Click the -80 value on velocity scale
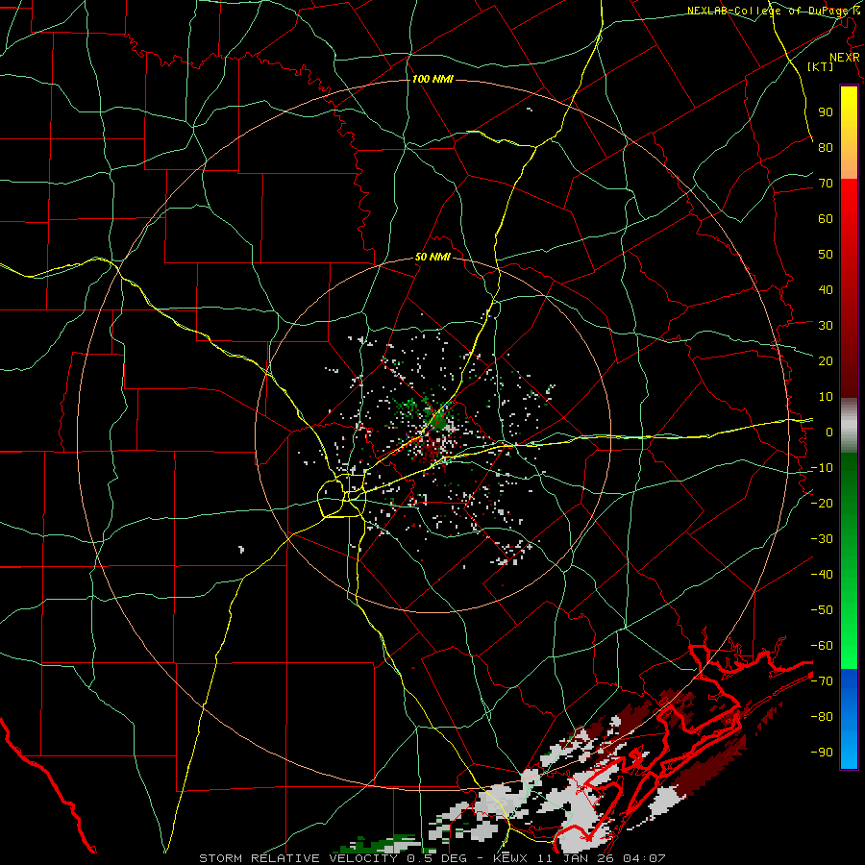The image size is (865, 865). pyautogui.click(x=822, y=717)
